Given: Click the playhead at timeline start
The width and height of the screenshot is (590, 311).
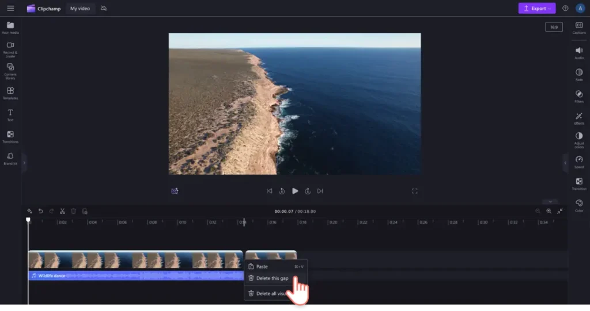Looking at the screenshot, I should pos(28,220).
